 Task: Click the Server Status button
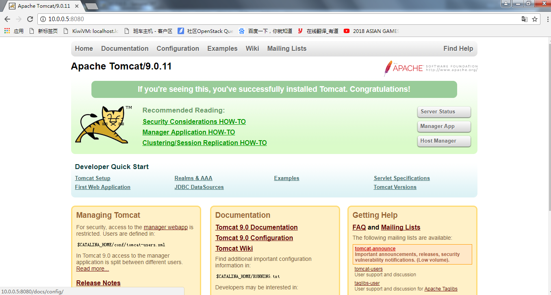tap(444, 112)
